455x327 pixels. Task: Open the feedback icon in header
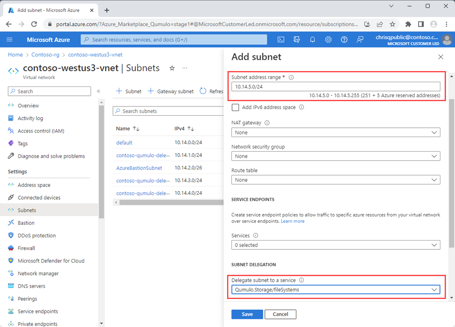tap(360, 39)
